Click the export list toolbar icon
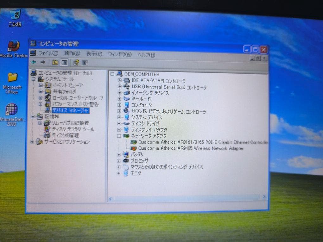 click(x=85, y=63)
